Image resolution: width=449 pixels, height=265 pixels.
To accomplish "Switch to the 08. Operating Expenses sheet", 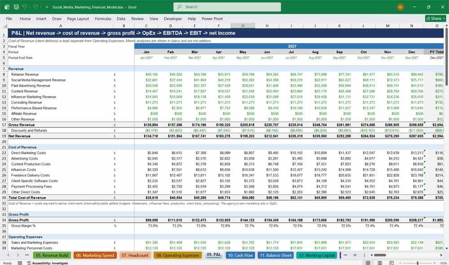I will 178,255.
